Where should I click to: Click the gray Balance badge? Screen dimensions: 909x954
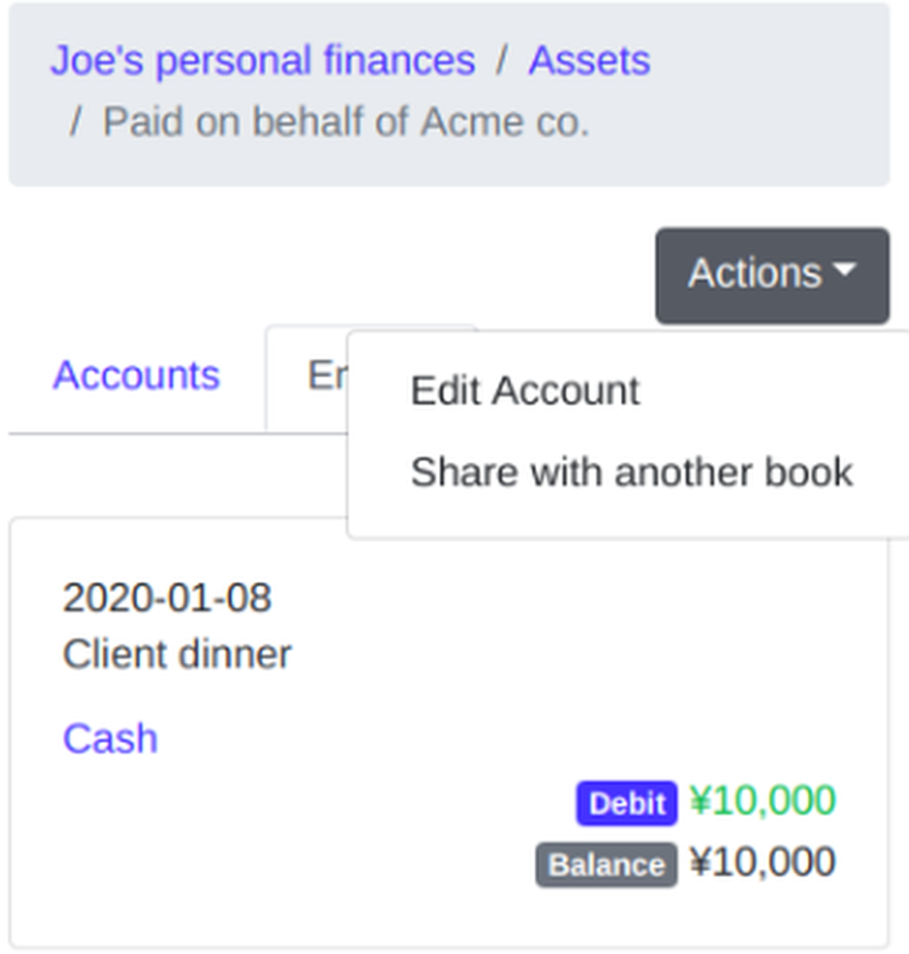(606, 865)
